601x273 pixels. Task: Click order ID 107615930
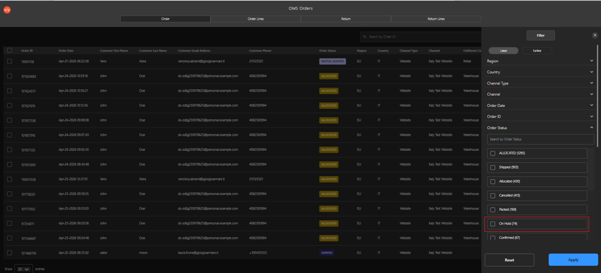coord(28,164)
